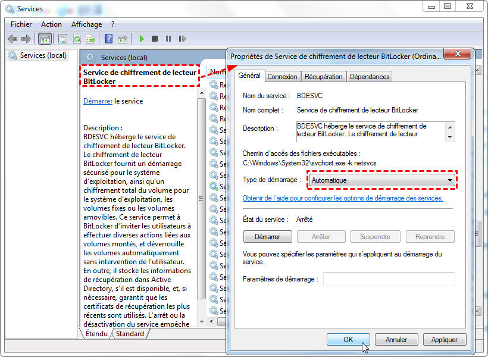
Task: Click executable path svchost.exe text
Action: click(309, 163)
